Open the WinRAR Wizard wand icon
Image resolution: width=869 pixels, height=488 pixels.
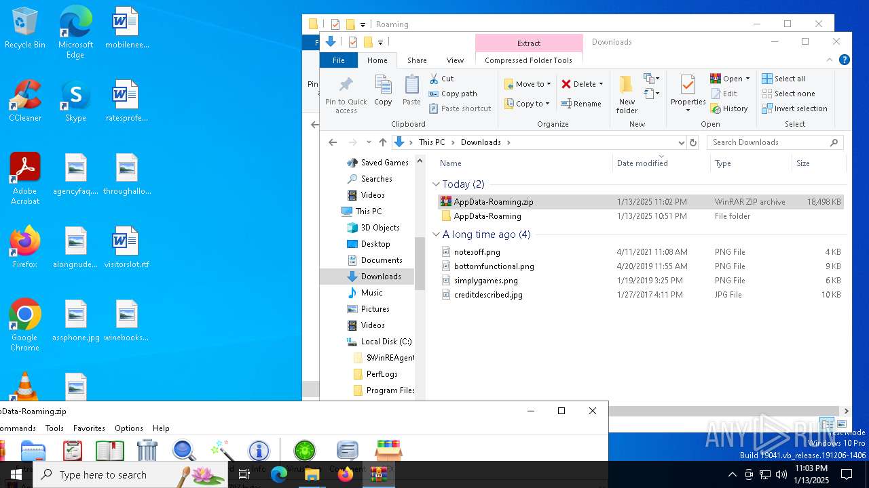coord(221,450)
